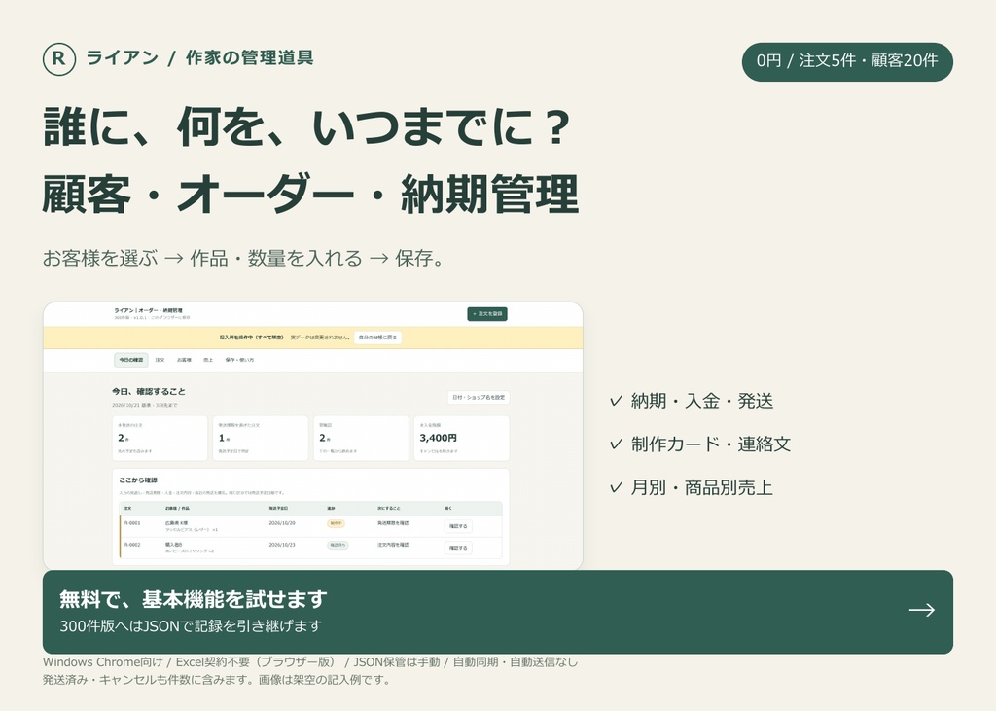Click 確認する button for order R-0002

[458, 547]
